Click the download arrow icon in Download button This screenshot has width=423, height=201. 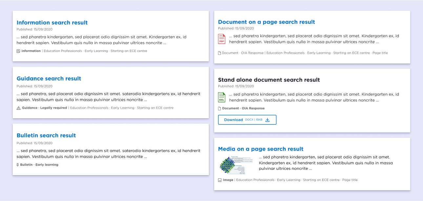point(267,120)
